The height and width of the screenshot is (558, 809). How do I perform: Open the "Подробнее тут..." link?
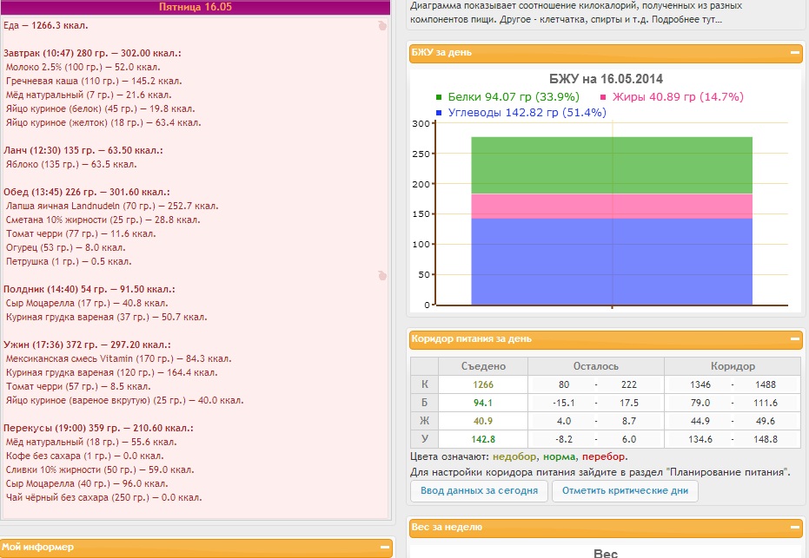(689, 19)
